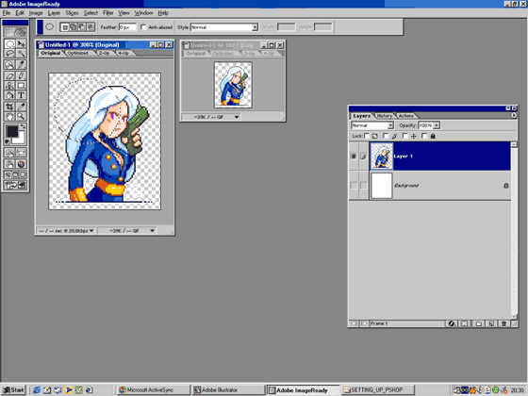This screenshot has width=528, height=396.
Task: Select the Clone Stamp tool
Action: coord(9,86)
